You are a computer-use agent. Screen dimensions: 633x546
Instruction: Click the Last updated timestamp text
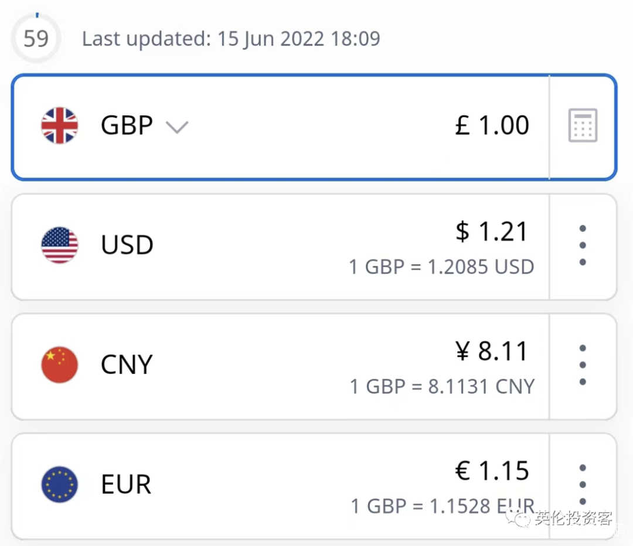(x=231, y=39)
